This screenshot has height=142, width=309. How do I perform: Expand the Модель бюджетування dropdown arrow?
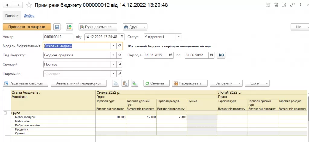(x=113, y=46)
